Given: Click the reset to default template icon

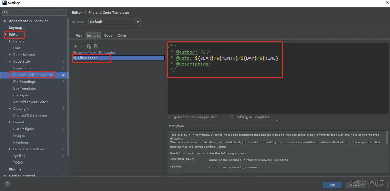Looking at the screenshot, I should coord(96,47).
